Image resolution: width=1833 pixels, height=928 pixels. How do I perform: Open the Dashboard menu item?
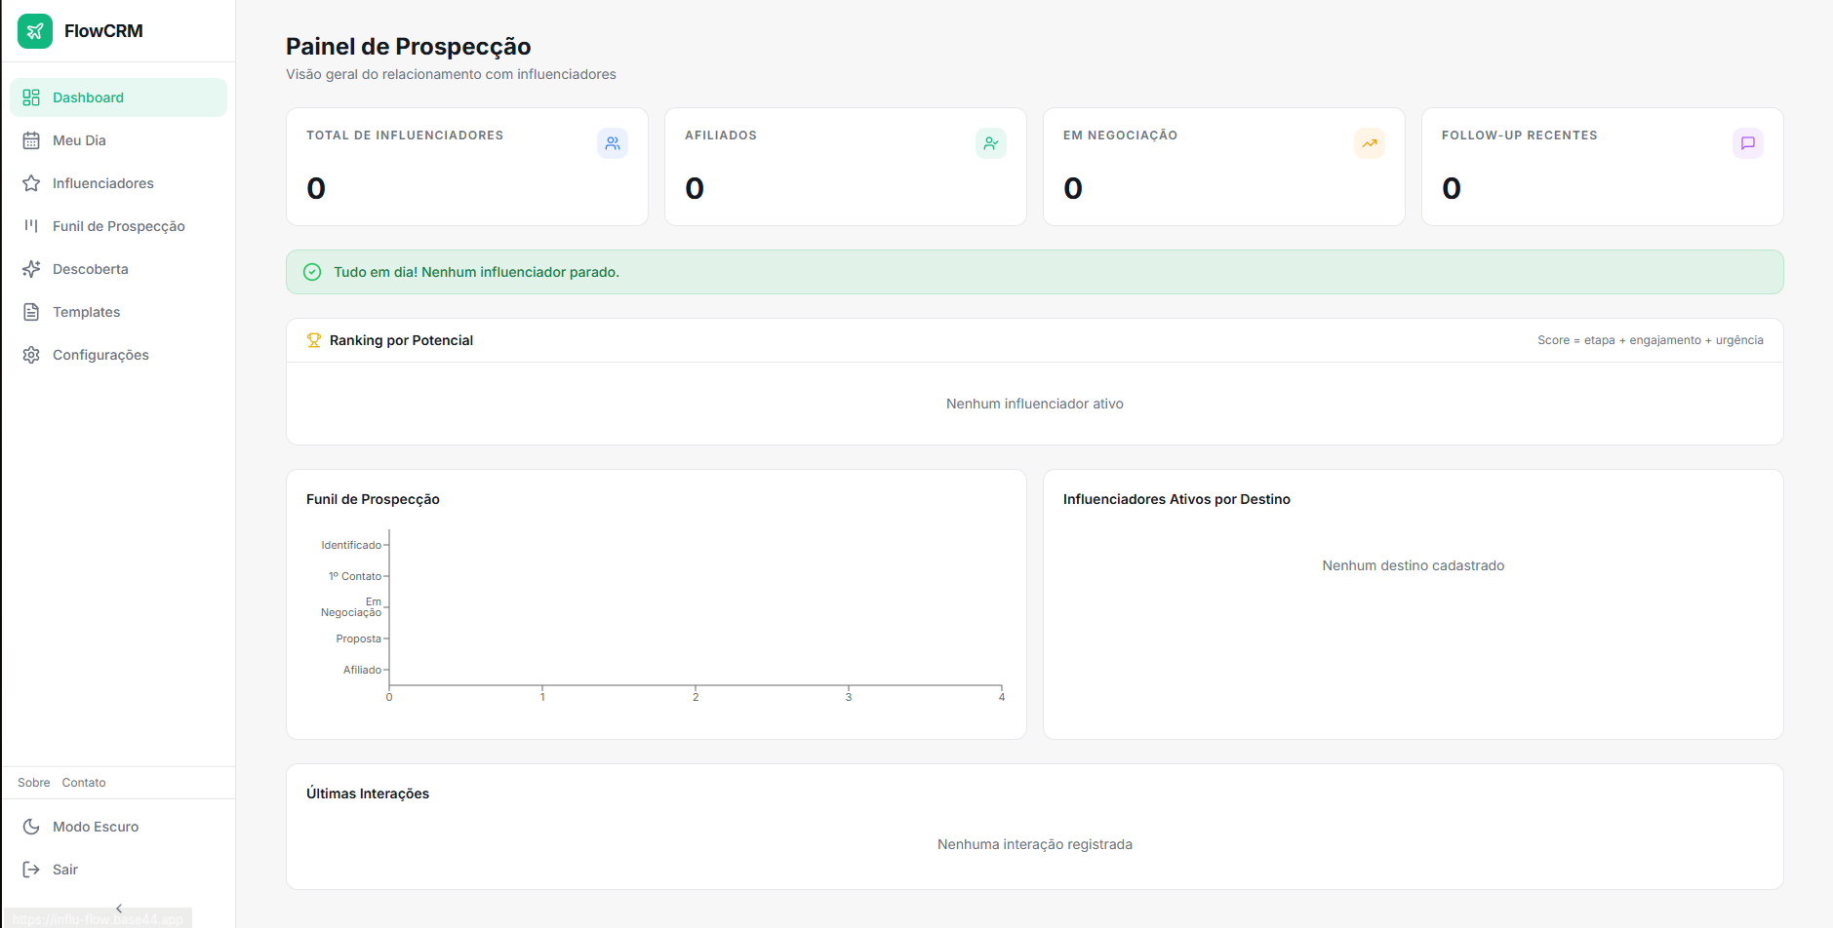118,97
